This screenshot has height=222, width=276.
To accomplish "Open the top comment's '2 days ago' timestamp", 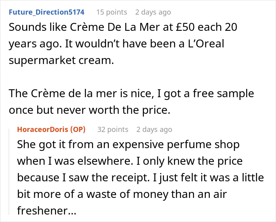I will tap(153, 12).
